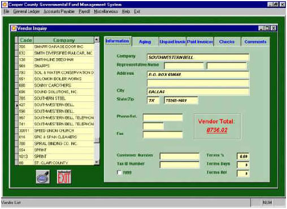Click the Fax field
The width and height of the screenshot is (287, 209).
coord(163,135)
